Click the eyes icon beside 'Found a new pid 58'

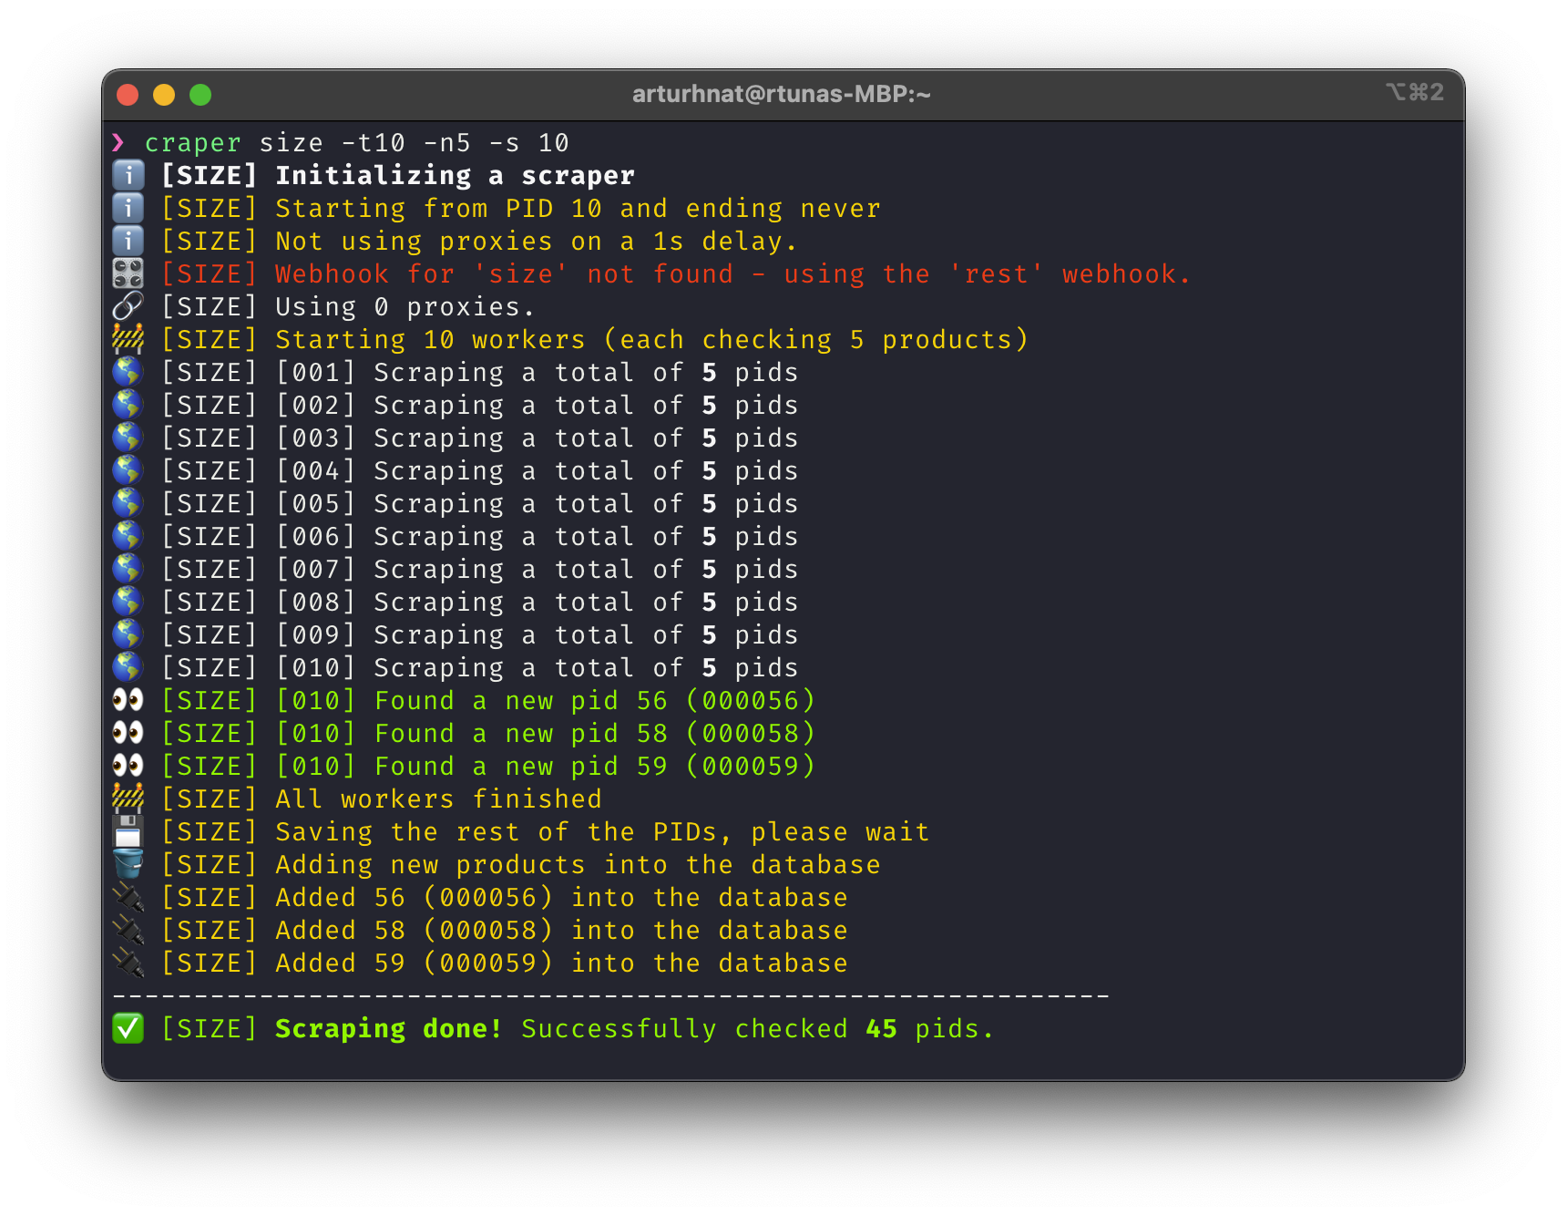tap(128, 733)
